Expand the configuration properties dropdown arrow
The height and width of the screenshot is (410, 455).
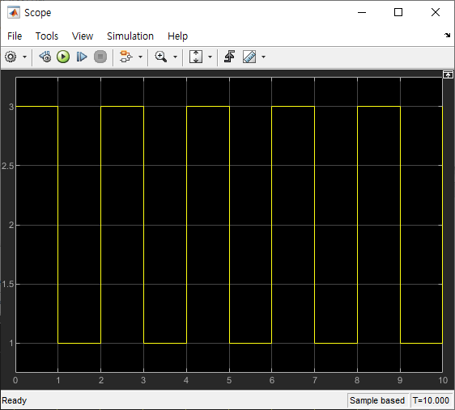click(x=24, y=57)
